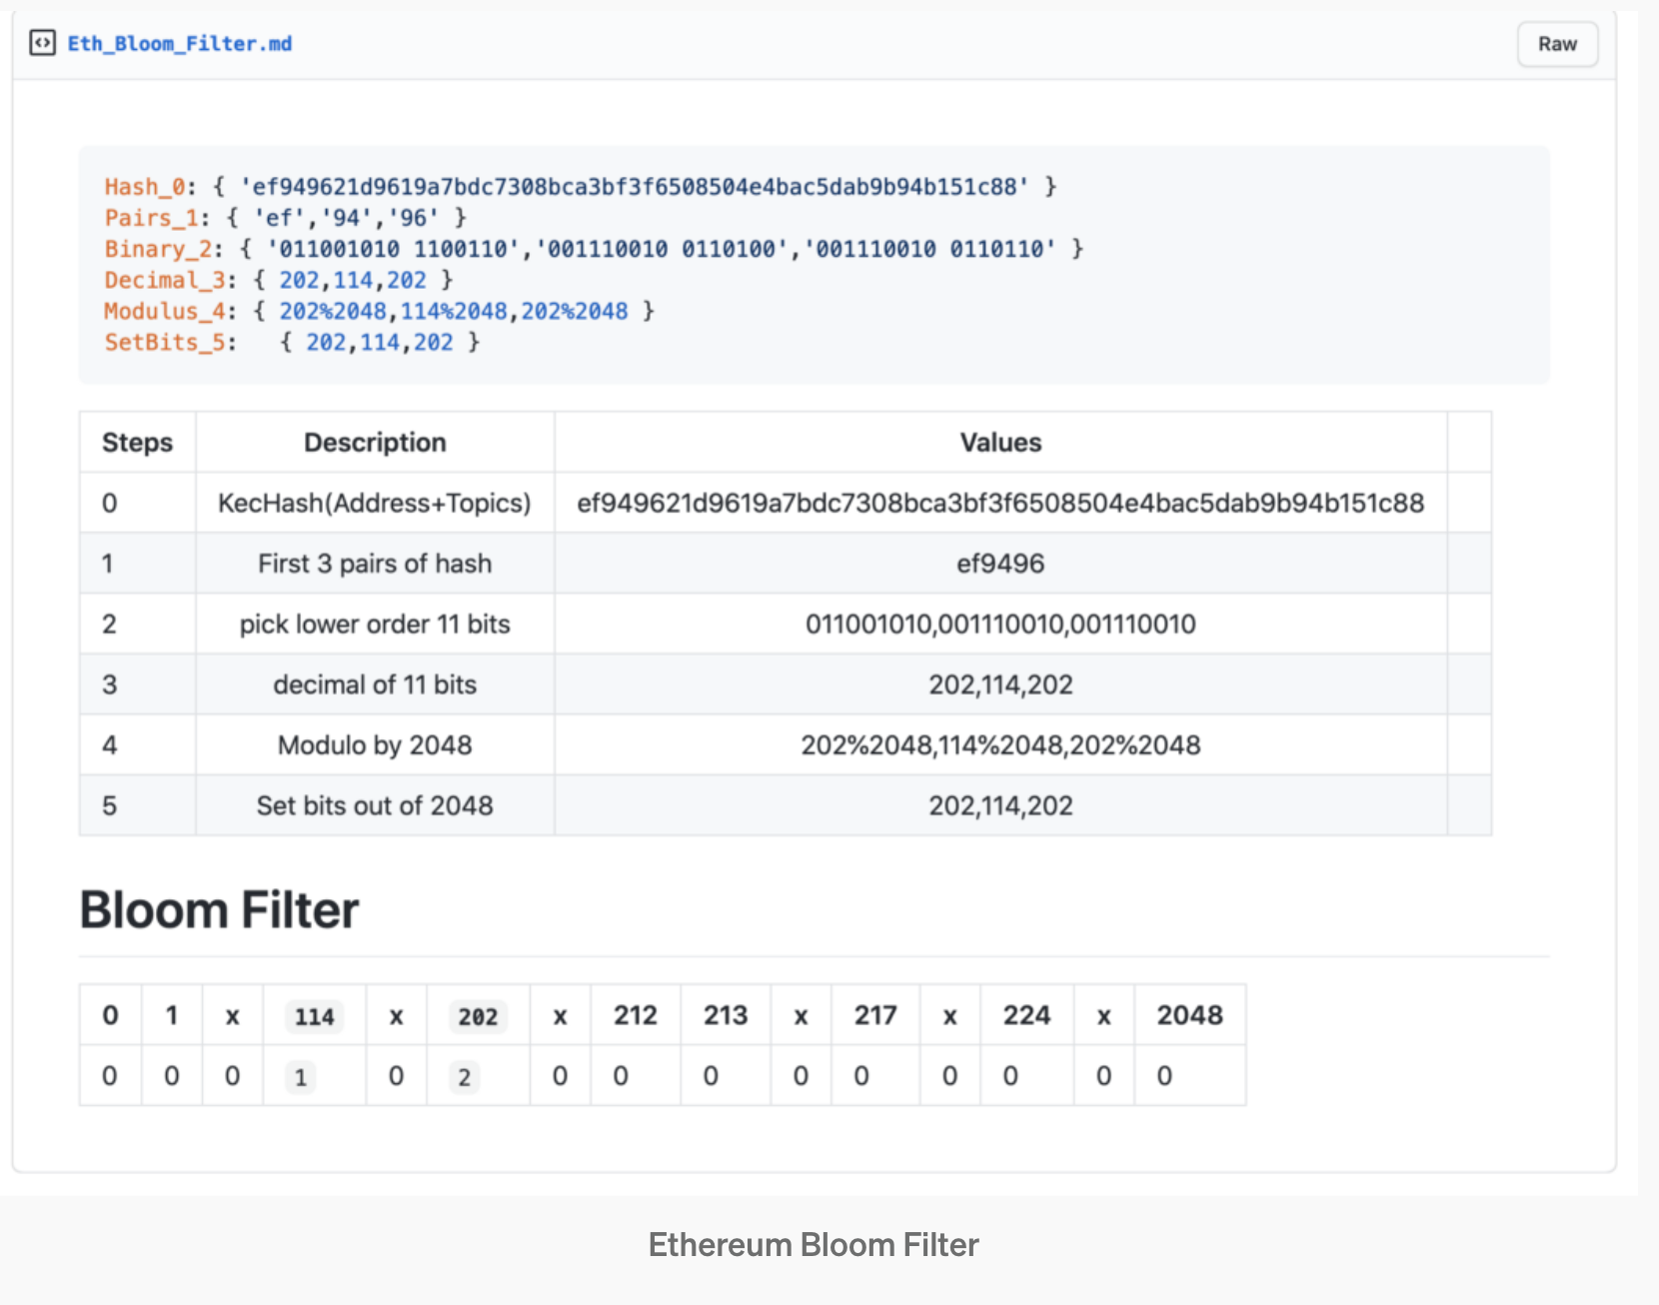Click the Steps column header

point(138,443)
